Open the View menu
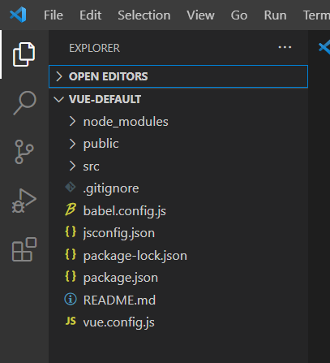 pyautogui.click(x=200, y=15)
